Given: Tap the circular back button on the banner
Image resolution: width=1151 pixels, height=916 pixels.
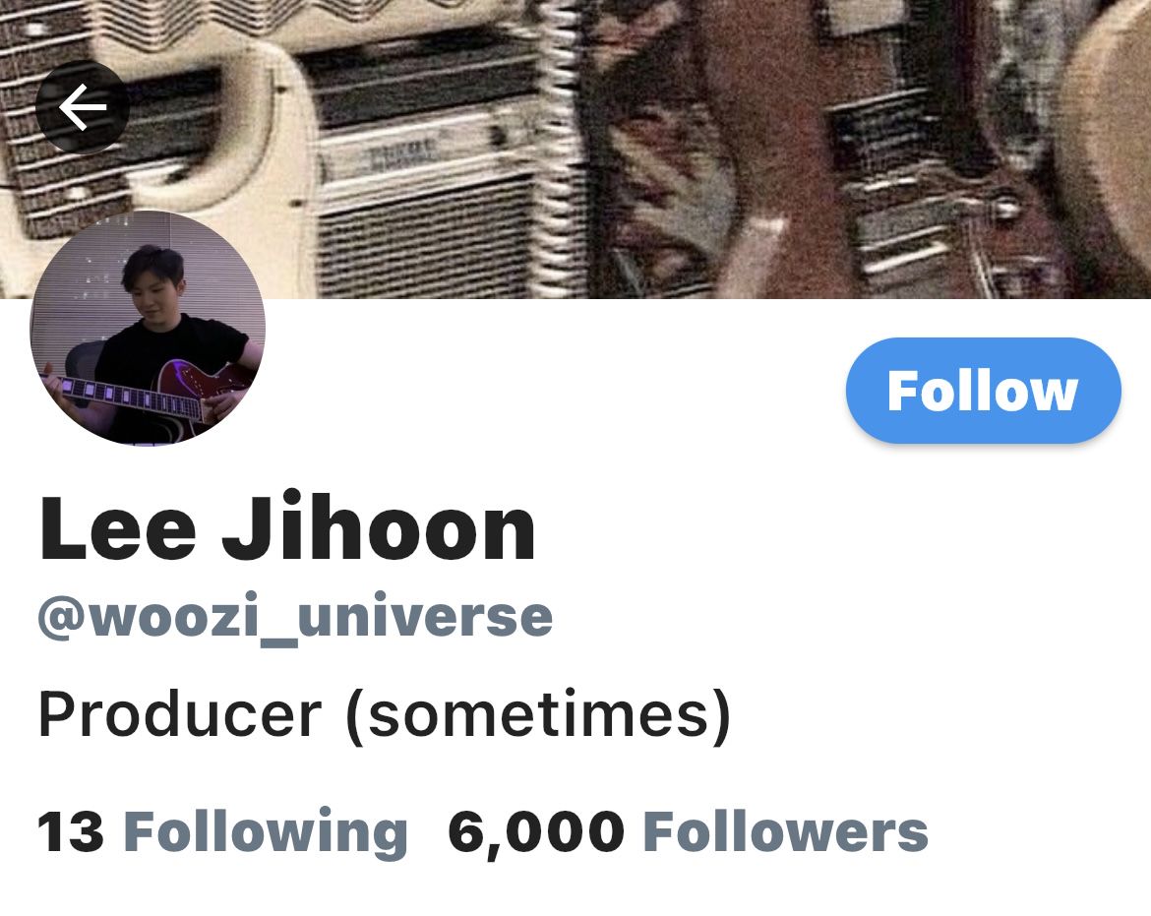Looking at the screenshot, I should point(83,107).
